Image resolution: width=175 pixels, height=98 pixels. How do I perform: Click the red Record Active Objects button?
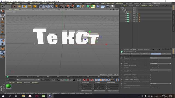(84, 80)
